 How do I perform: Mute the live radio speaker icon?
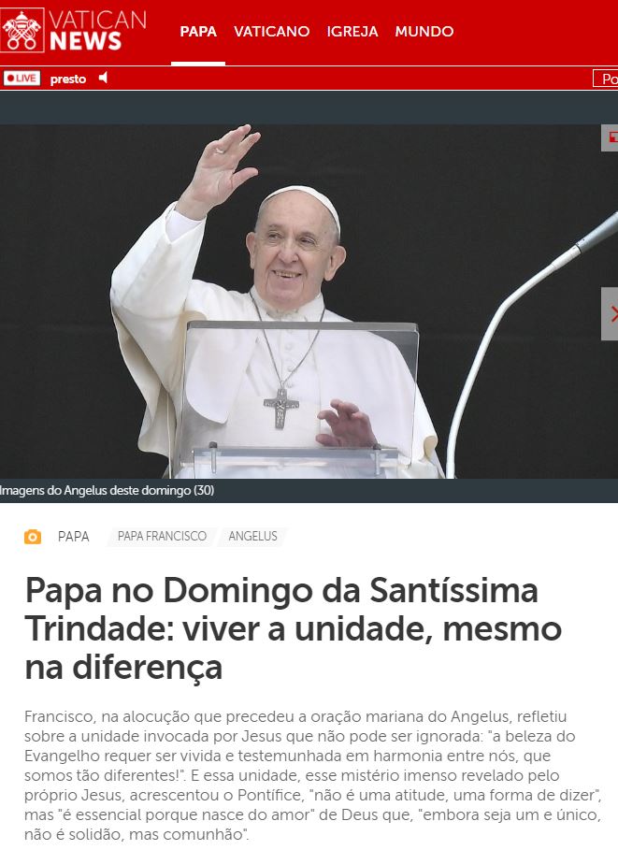[103, 78]
